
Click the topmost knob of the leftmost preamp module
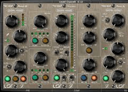[12, 21]
